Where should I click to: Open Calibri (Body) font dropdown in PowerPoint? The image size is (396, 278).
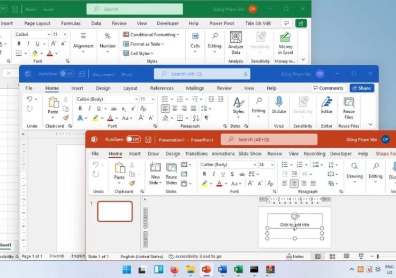pyautogui.click(x=255, y=165)
